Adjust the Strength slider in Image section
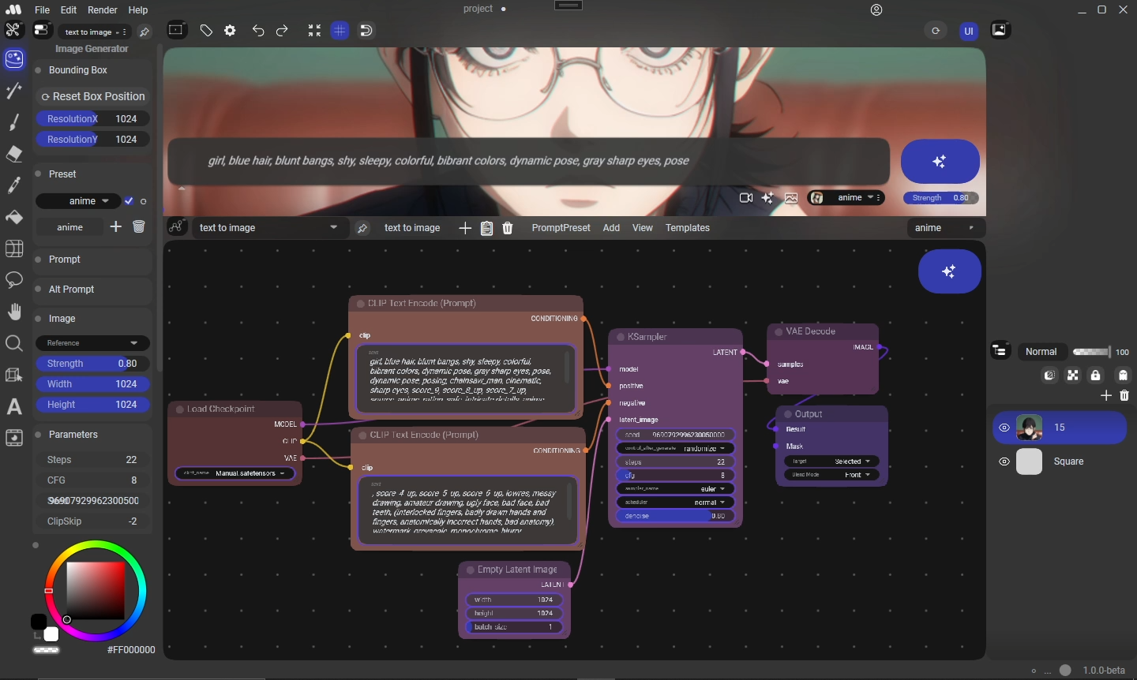Viewport: 1137px width, 680px height. pos(92,364)
